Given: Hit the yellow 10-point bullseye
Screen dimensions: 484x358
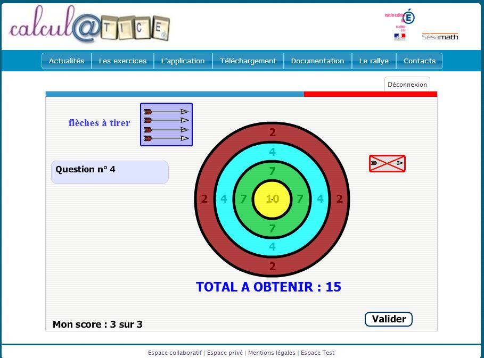Looking at the screenshot, I should (x=272, y=199).
